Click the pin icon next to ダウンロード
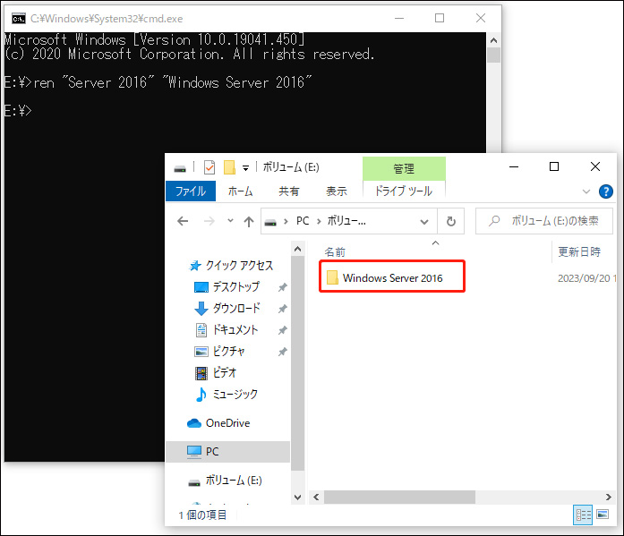This screenshot has width=624, height=536. (x=283, y=309)
